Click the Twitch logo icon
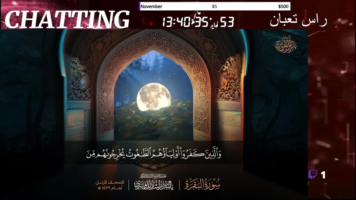The width and height of the screenshot is (356, 200). (x=313, y=175)
